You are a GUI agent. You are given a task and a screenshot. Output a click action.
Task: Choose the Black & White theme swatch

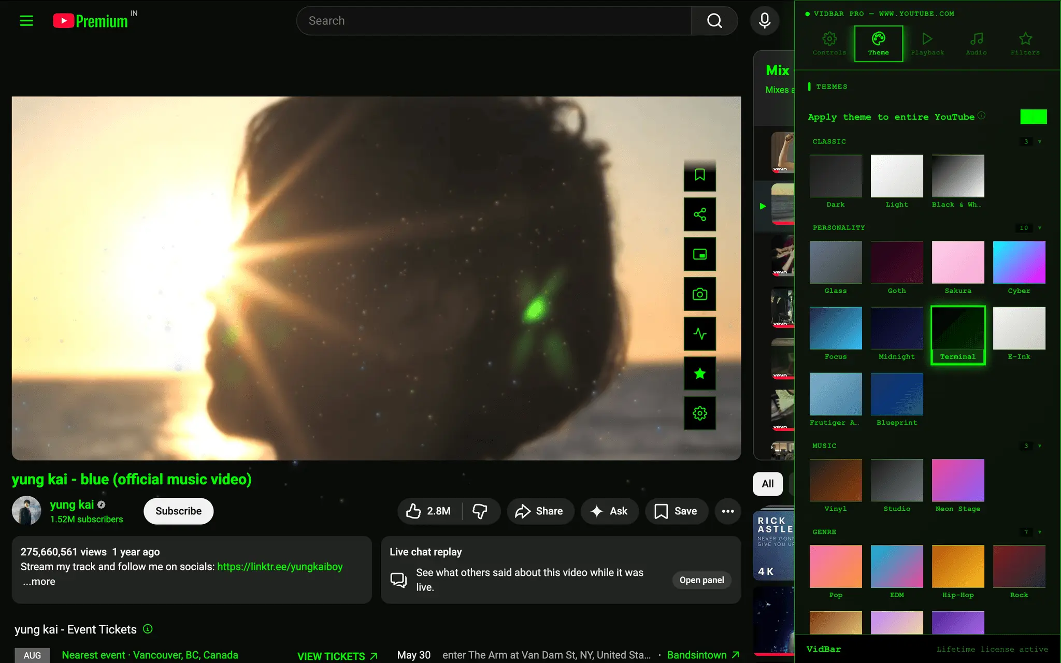pyautogui.click(x=958, y=181)
